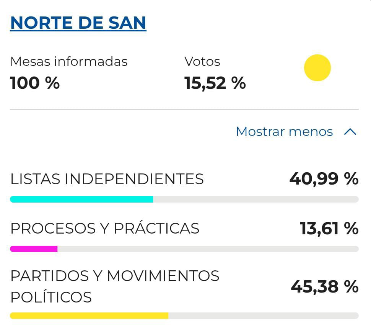Click the yellow circle indicator

click(317, 68)
